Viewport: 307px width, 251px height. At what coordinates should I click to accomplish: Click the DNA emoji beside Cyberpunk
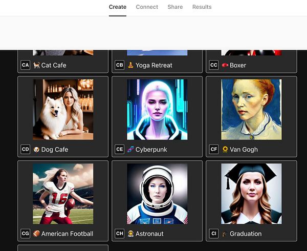130,150
